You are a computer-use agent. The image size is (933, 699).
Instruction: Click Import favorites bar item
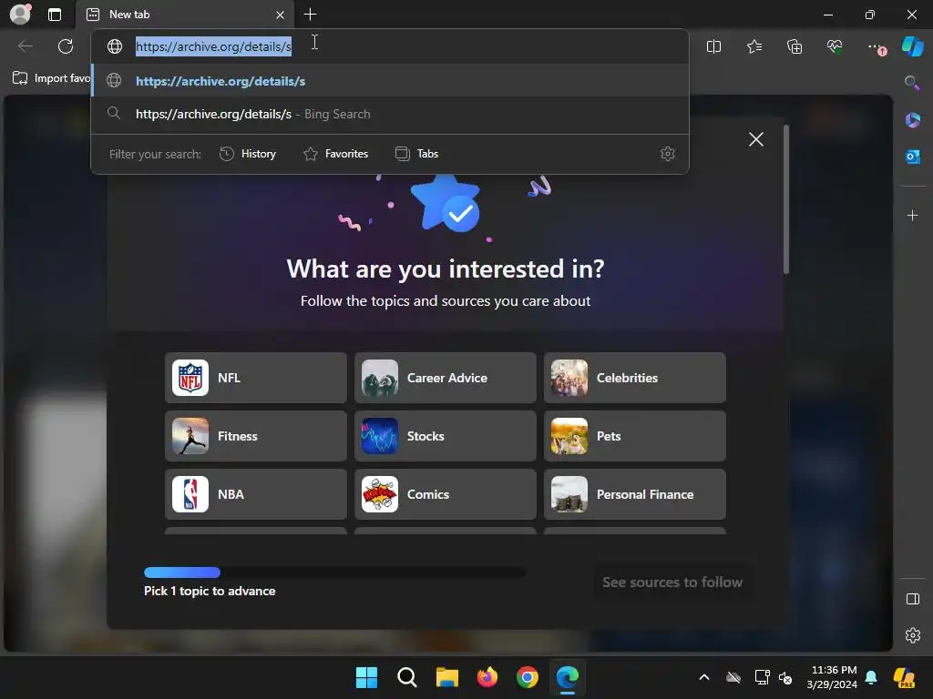click(51, 78)
